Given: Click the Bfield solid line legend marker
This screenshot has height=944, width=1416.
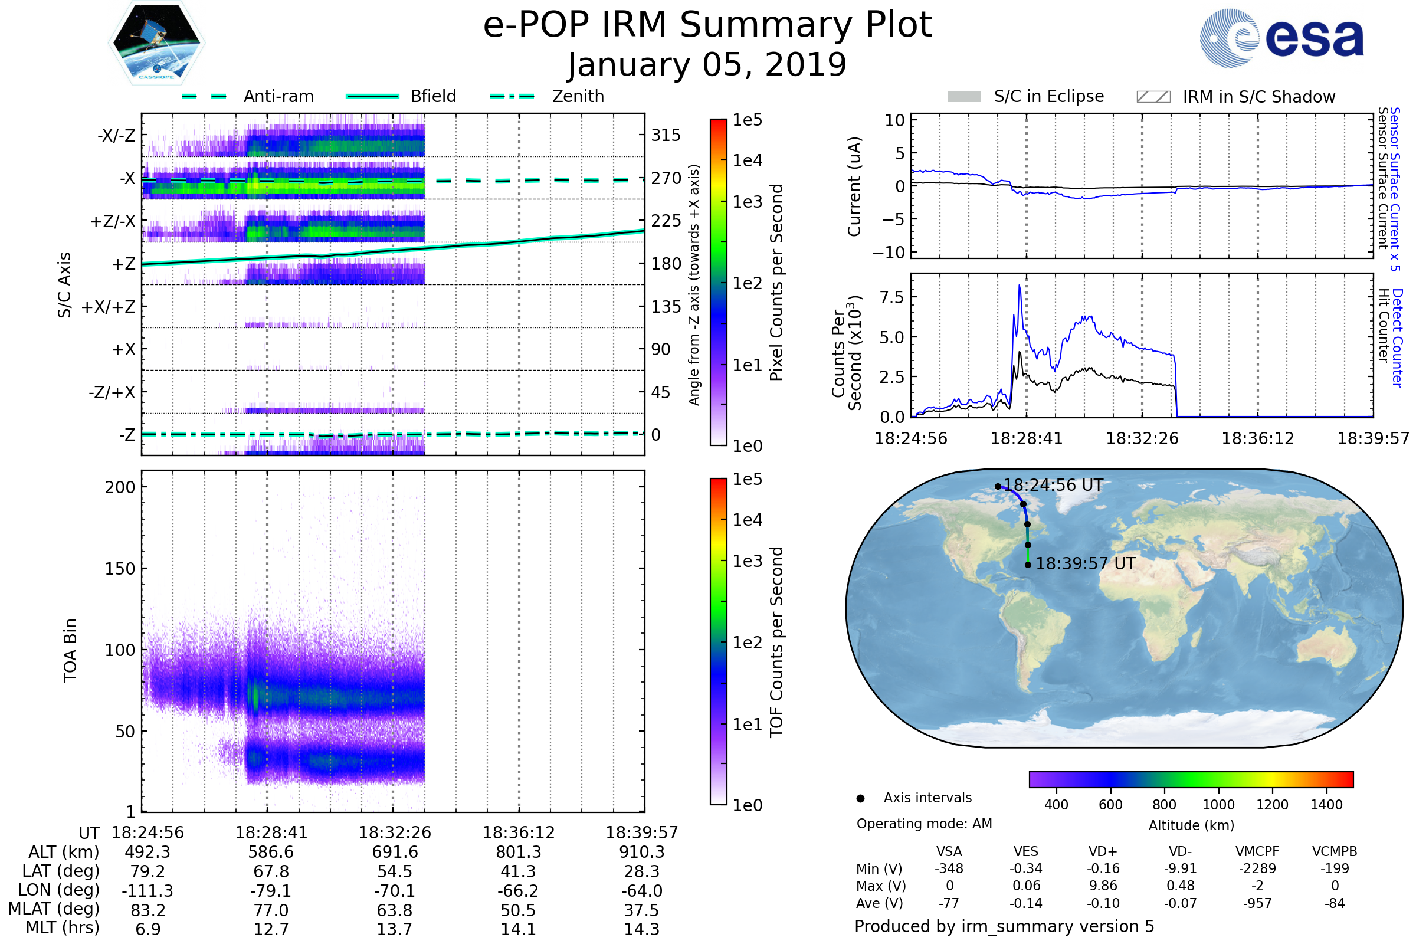Looking at the screenshot, I should [x=372, y=96].
